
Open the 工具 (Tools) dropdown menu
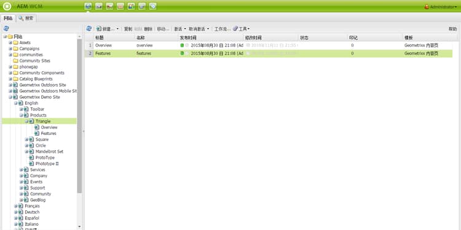pos(242,29)
